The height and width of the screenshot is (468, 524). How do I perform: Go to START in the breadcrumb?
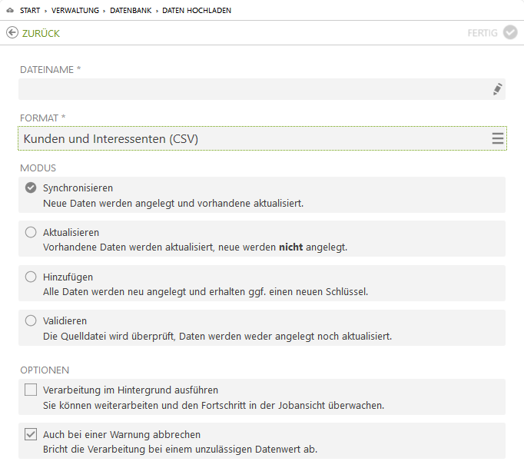click(30, 10)
